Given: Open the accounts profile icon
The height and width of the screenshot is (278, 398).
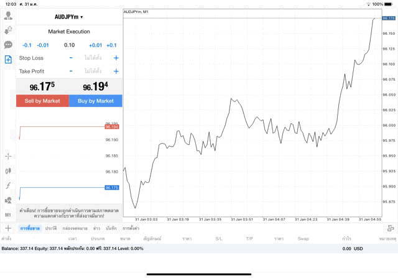Looking at the screenshot, I should pyautogui.click(x=8, y=16).
